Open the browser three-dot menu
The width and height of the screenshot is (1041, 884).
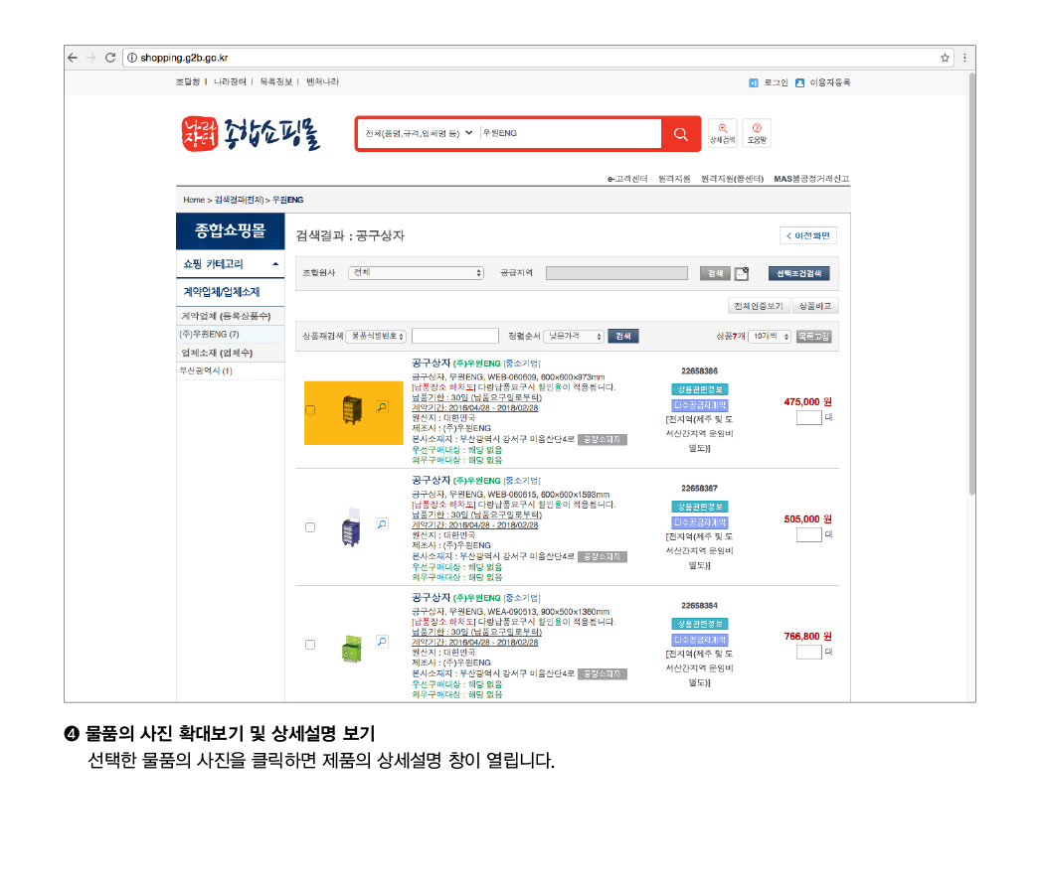[964, 58]
